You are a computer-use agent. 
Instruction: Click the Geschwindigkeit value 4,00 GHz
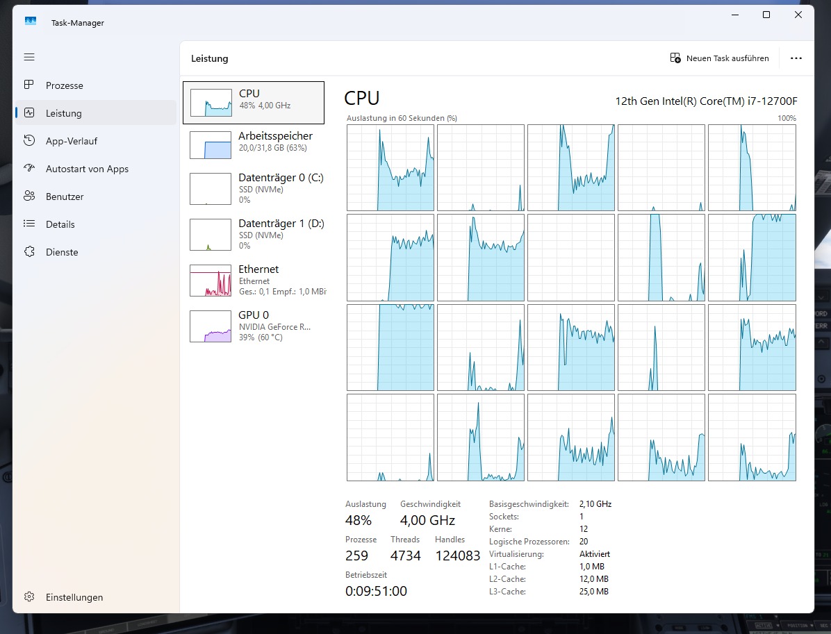(x=428, y=520)
